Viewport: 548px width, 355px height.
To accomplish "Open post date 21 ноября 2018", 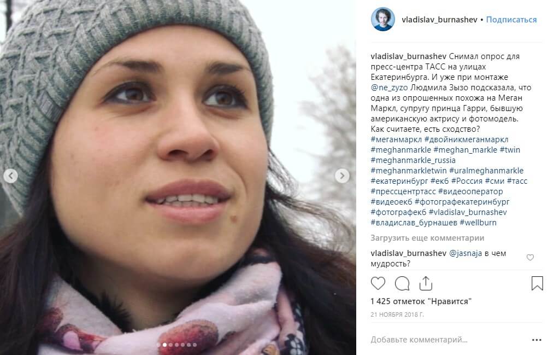I will 397,315.
